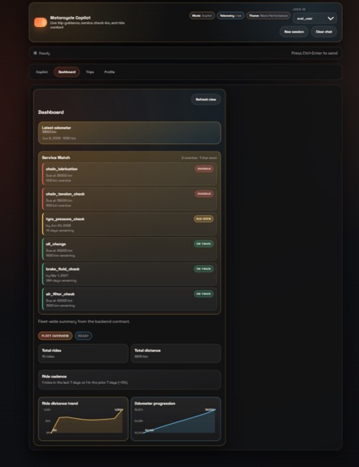Image resolution: width=359 pixels, height=467 pixels.
Task: Click Overdue badge on chain_tension_check
Action: (x=204, y=194)
